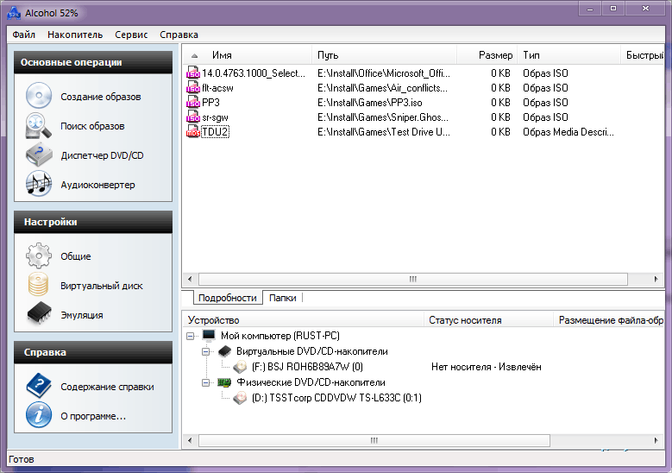Select the TDU2 image name
Viewport: 672px width, 473px height.
215,132
